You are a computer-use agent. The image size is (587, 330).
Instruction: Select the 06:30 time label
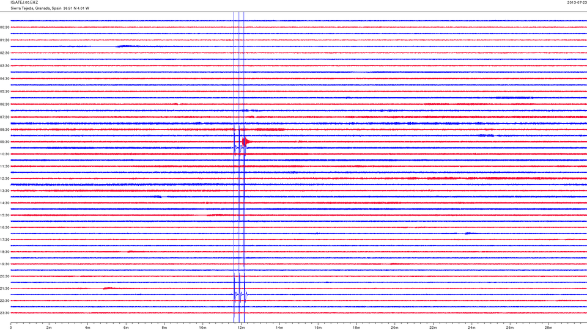(x=5, y=105)
